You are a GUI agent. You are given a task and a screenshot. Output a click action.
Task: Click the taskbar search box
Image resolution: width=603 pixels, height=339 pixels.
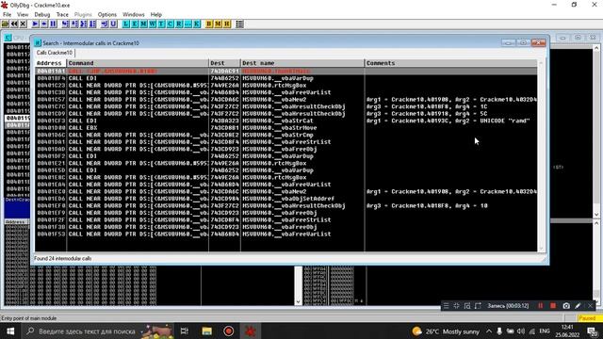pos(98,331)
